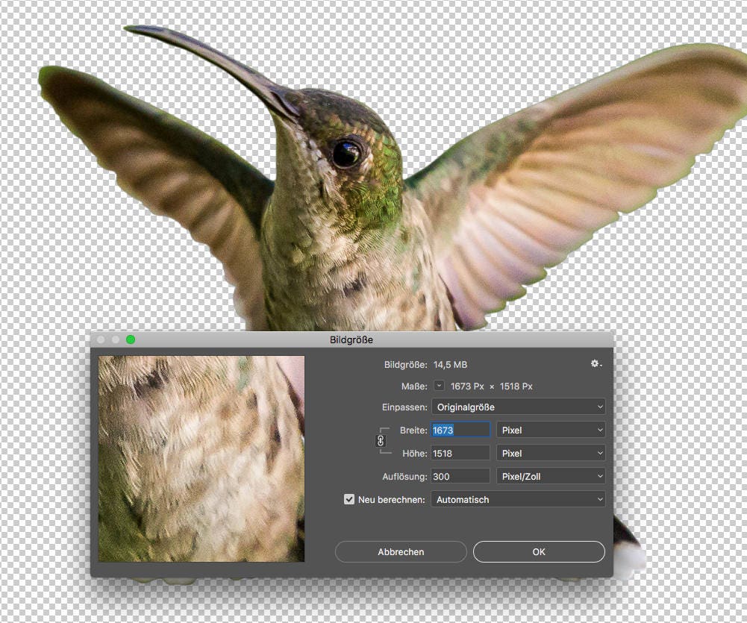Click the feather preview thumbnail
The height and width of the screenshot is (623, 747).
tap(200, 458)
